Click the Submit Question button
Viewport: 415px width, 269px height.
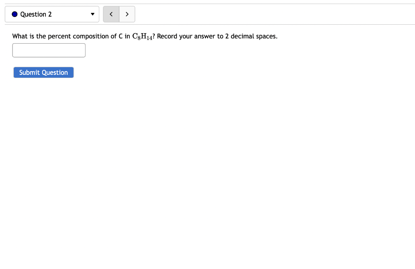[x=43, y=72]
